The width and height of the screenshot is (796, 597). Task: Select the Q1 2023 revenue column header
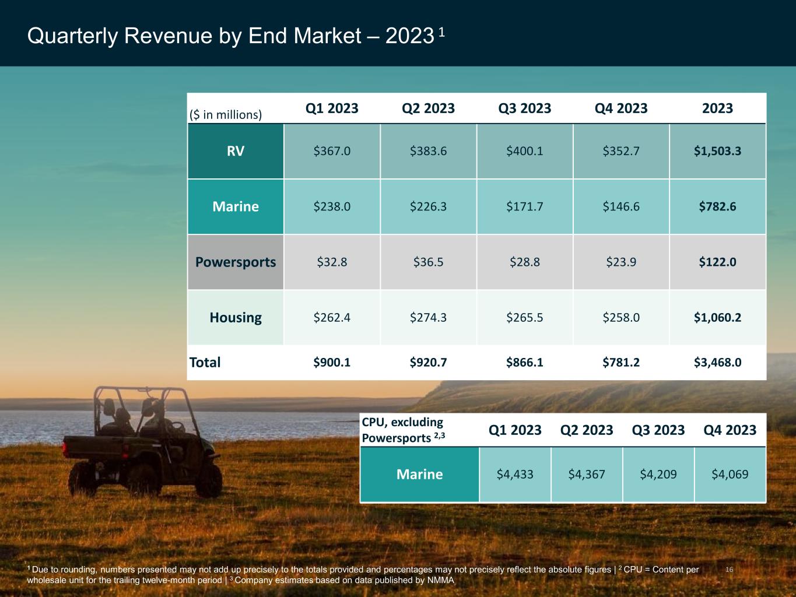(x=332, y=108)
